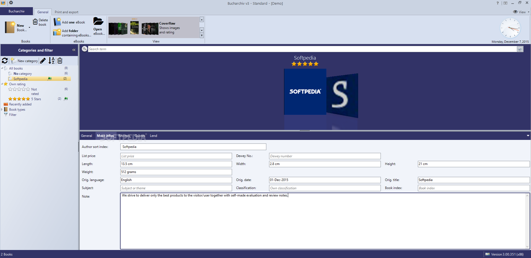
Task: Expand the Book types node
Action: pos(2,110)
